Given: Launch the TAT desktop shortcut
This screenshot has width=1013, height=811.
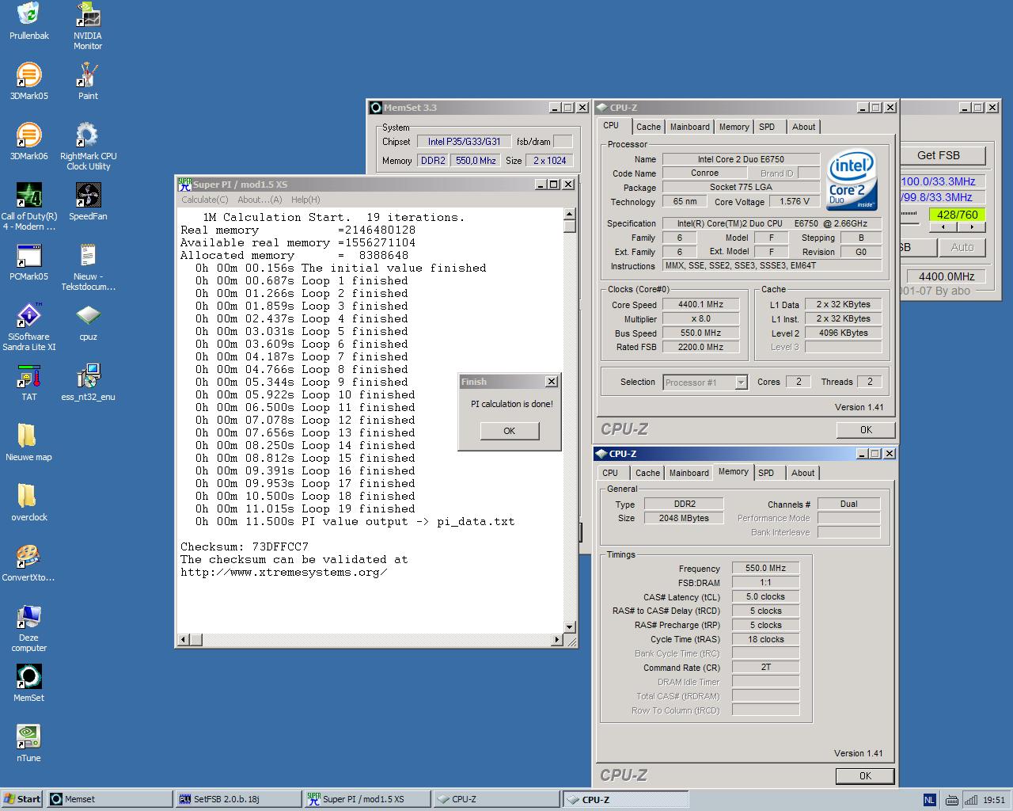Looking at the screenshot, I should (28, 383).
